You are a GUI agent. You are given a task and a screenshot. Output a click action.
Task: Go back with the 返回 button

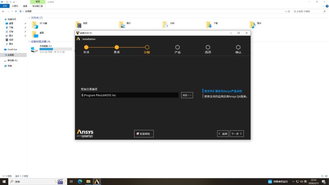tap(223, 134)
